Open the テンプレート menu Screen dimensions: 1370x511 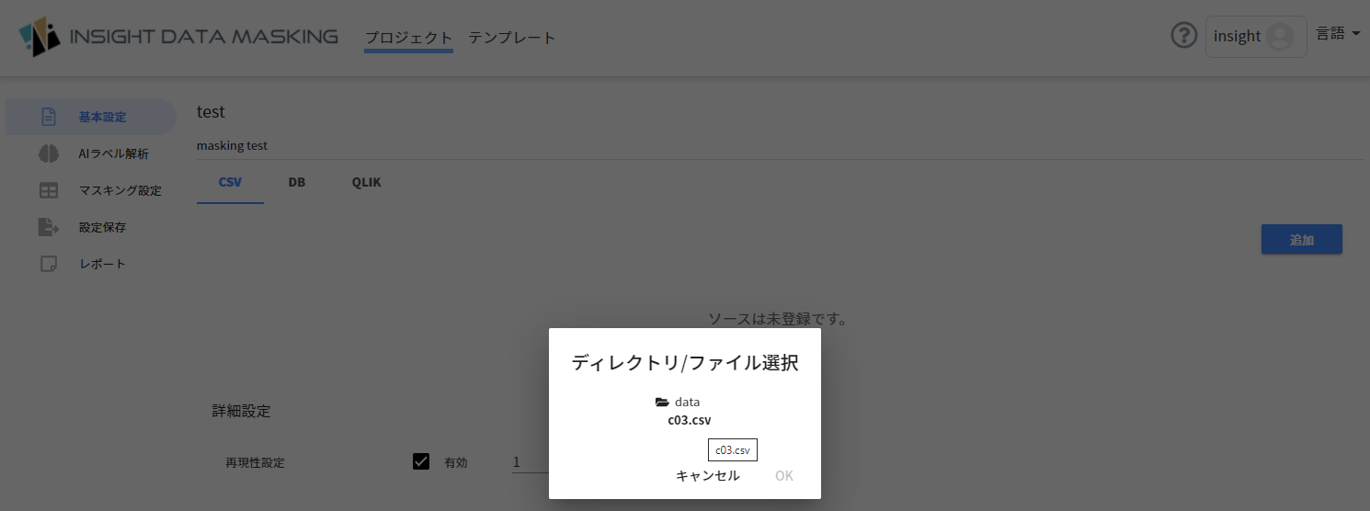[512, 38]
